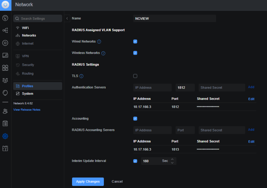
Task: Toggle the Interim Update Interval checkbox
Action: click(135, 161)
